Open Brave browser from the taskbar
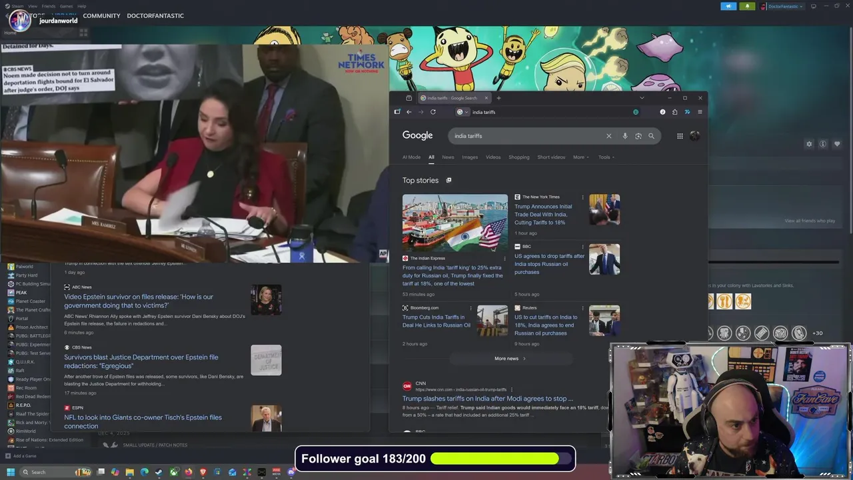This screenshot has width=853, height=480. click(203, 472)
